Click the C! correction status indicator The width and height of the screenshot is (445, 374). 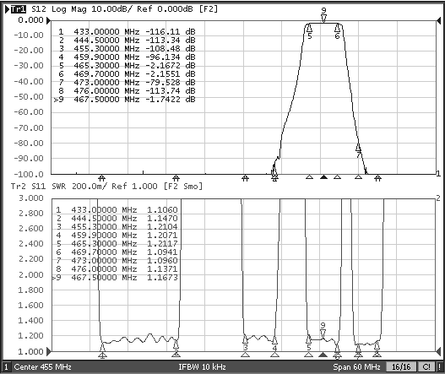[426, 367]
